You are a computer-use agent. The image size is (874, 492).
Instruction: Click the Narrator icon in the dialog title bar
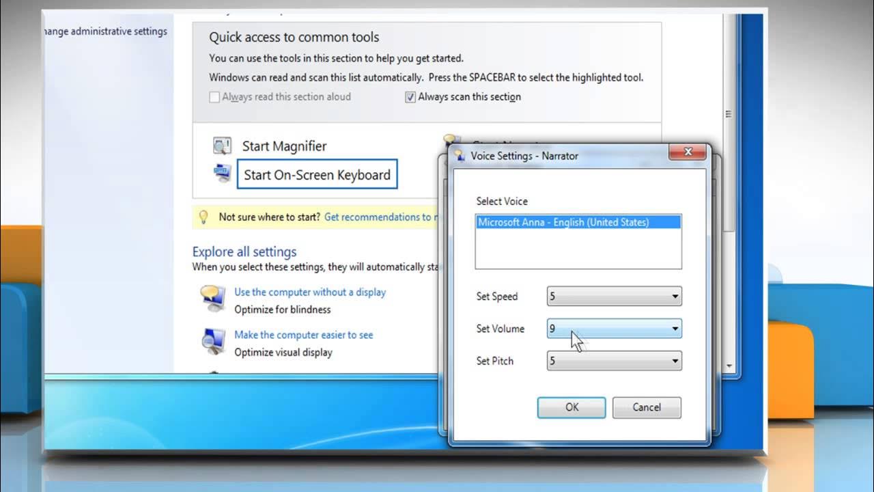point(458,156)
